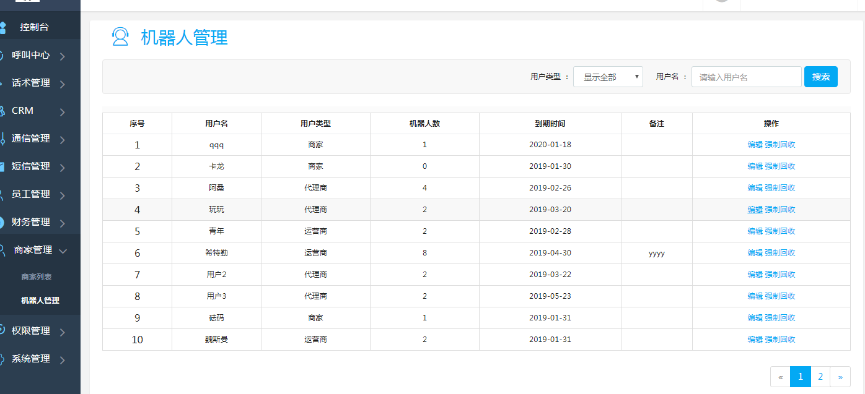Click the robot headset icon beside 机器人管理 title
The width and height of the screenshot is (865, 394).
pos(120,37)
